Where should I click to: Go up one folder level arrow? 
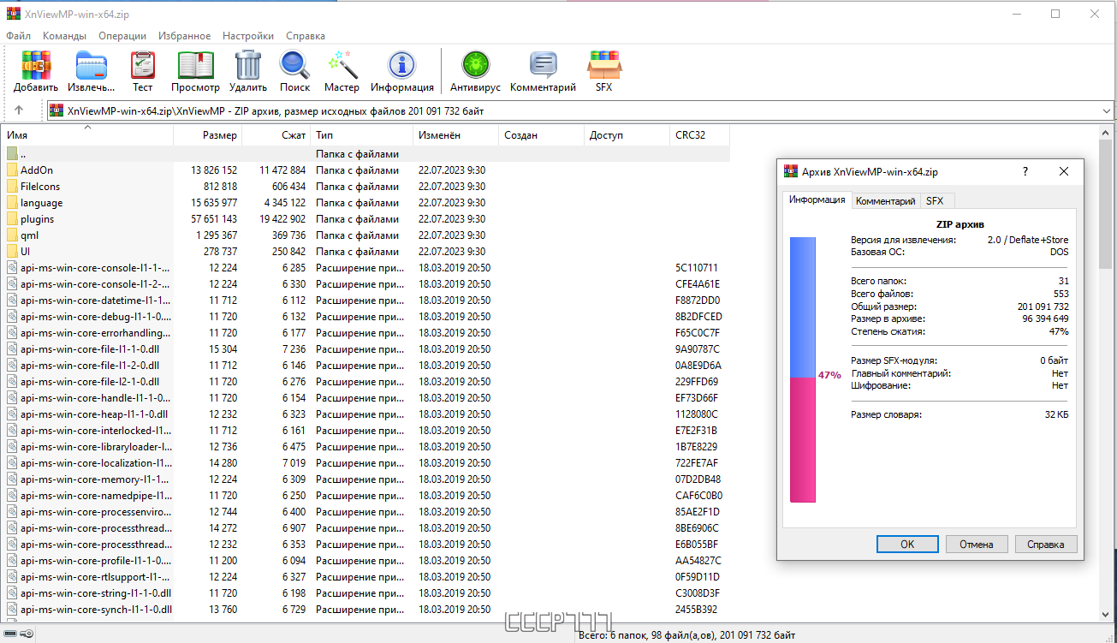19,110
